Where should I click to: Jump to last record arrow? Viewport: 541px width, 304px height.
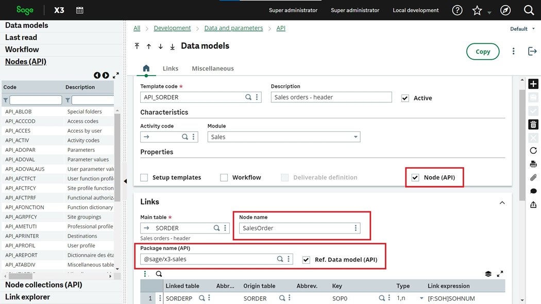pyautogui.click(x=172, y=46)
